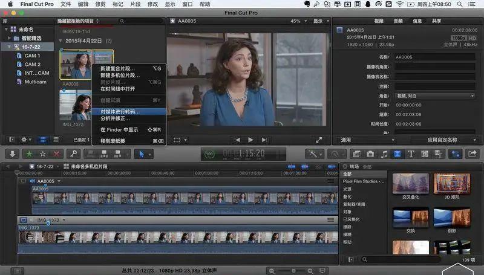Collapse the 2015年4月22日 date group
Viewport: 484px width, 275px height.
click(x=60, y=40)
